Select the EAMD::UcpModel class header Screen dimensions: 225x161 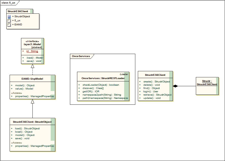point(32,79)
